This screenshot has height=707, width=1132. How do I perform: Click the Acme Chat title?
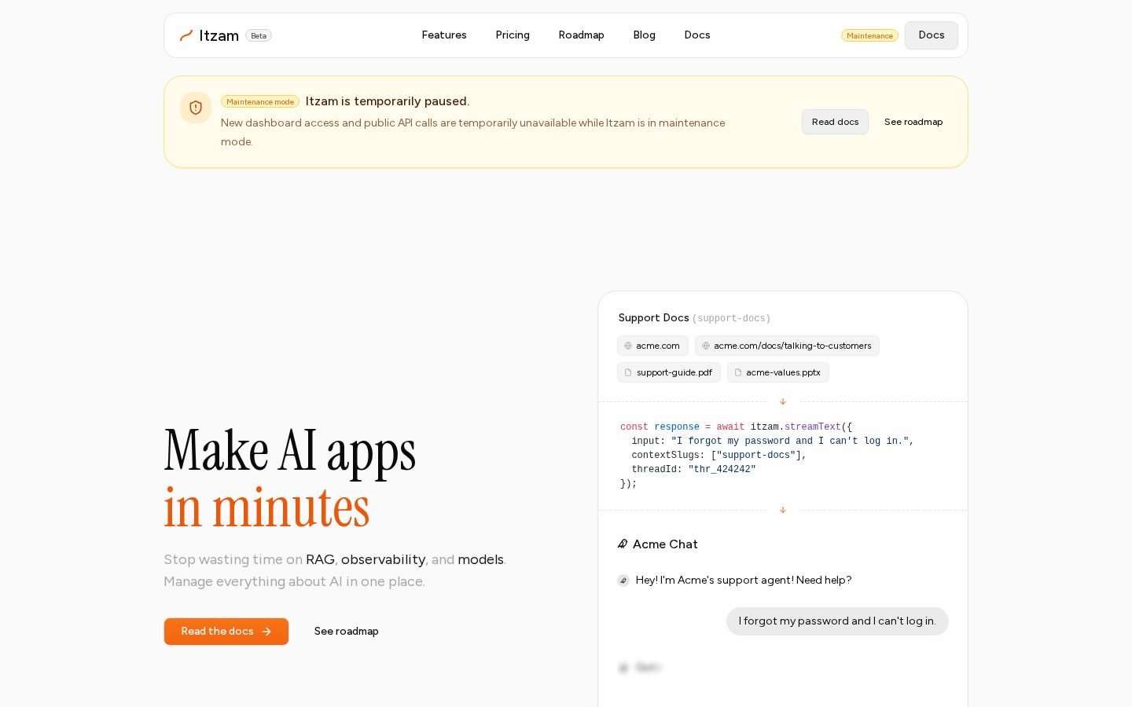click(x=665, y=544)
